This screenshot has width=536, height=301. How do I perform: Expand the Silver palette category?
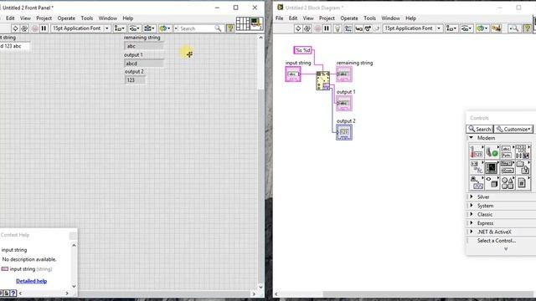coord(472,197)
